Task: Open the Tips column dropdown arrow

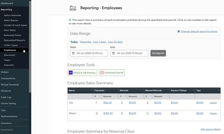Action: [219, 90]
